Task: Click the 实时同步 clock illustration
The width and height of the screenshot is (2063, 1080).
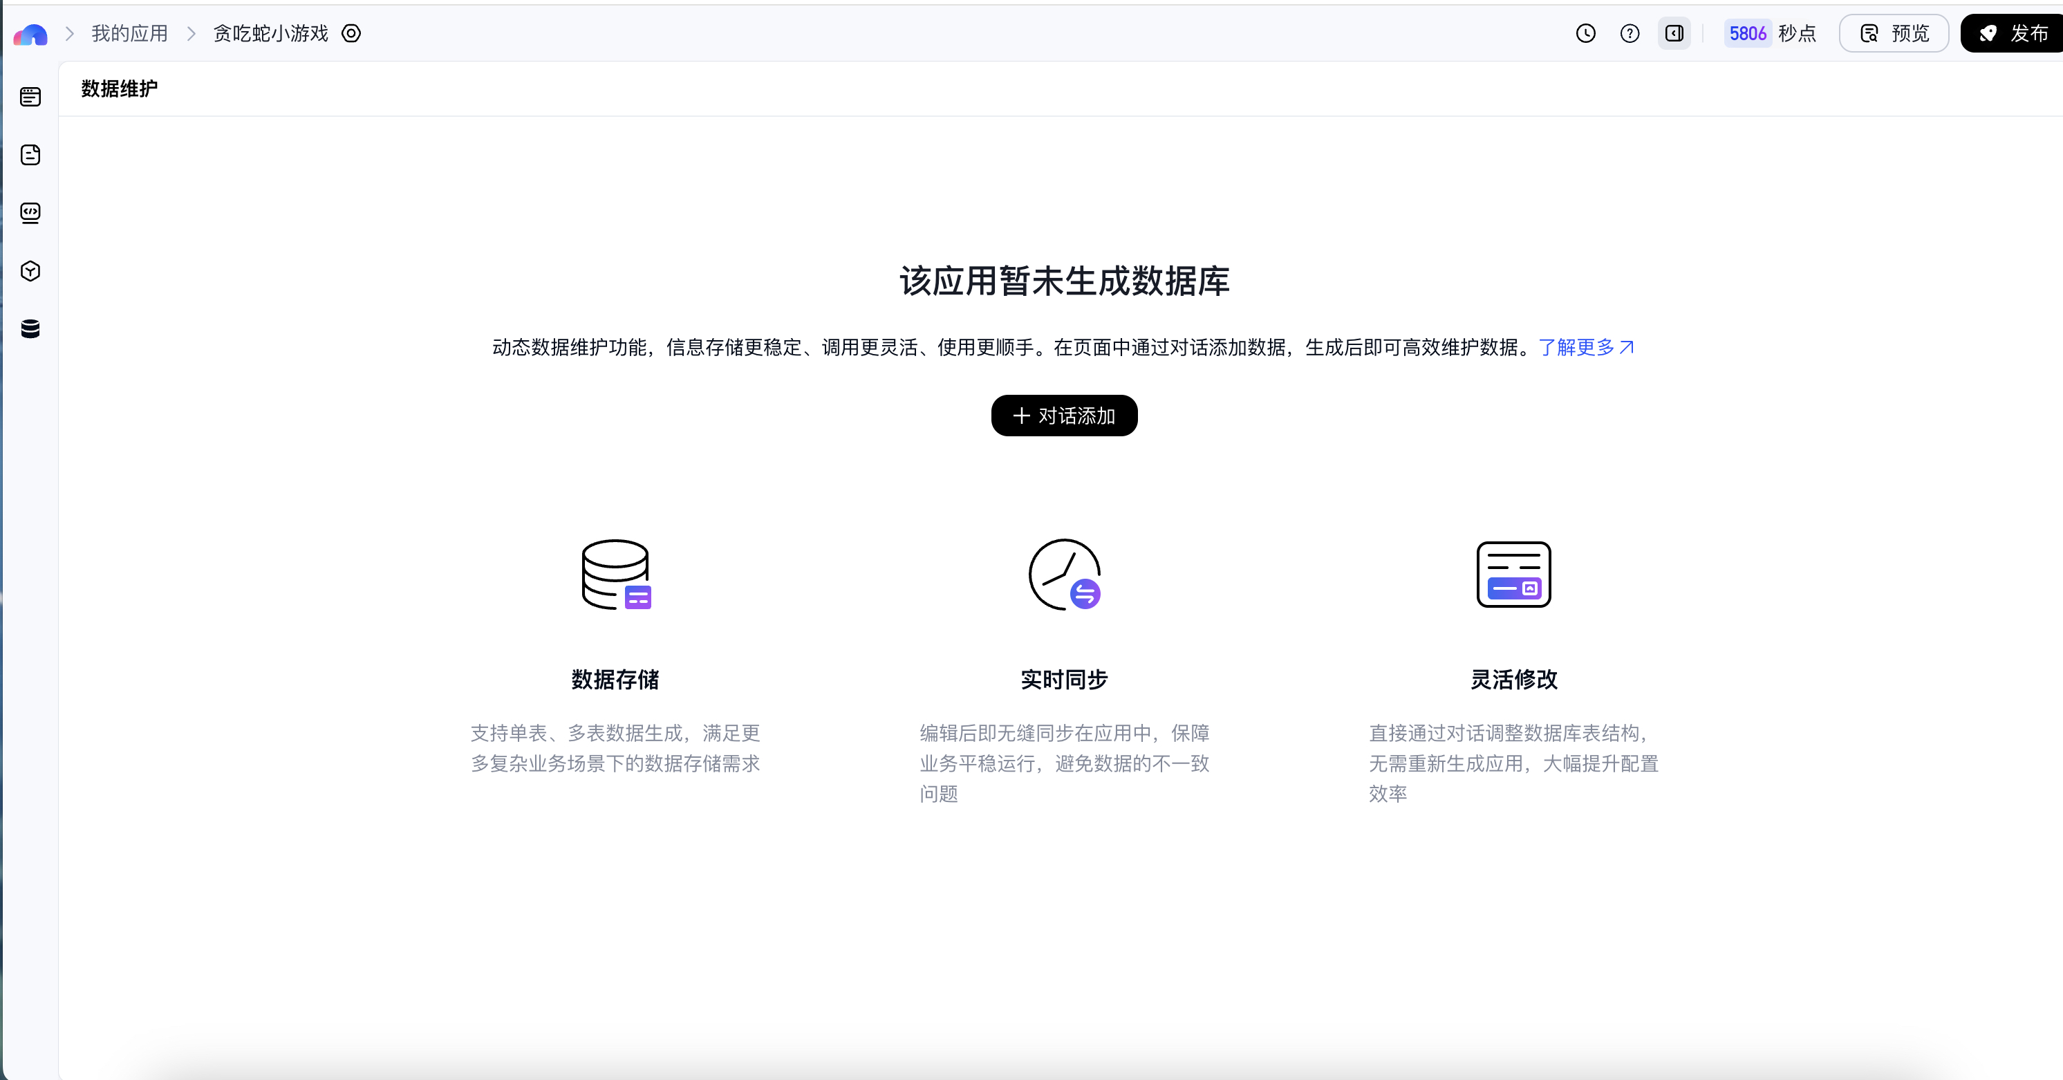Action: coord(1064,575)
